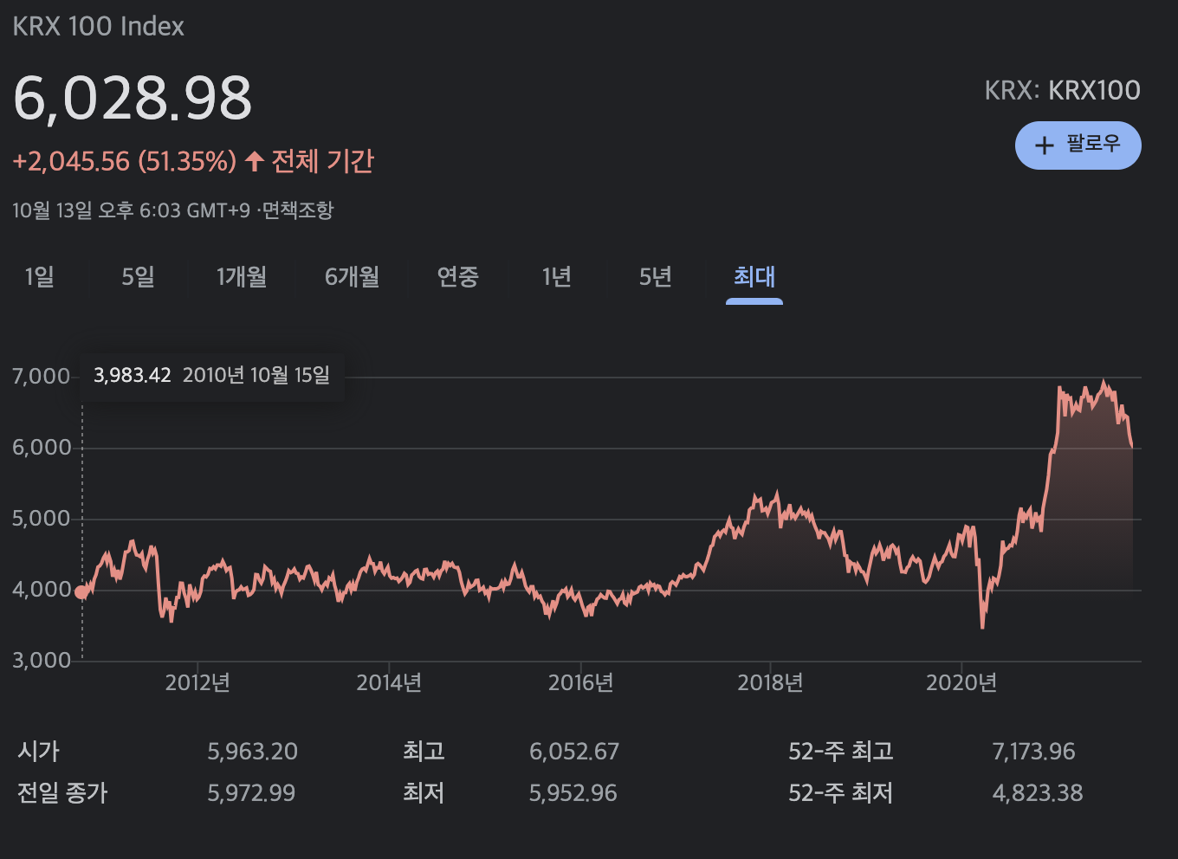This screenshot has width=1178, height=859.
Task: Open the 면책조항 disclaimer link
Action: (x=298, y=210)
